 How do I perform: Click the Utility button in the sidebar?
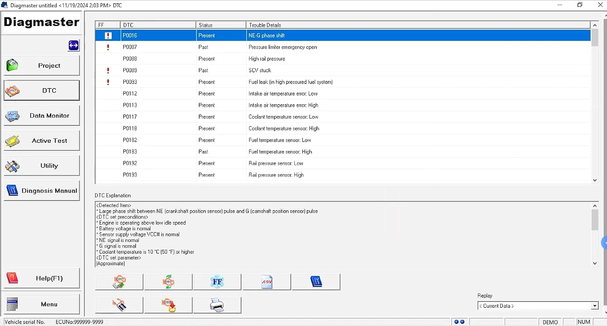pyautogui.click(x=42, y=166)
